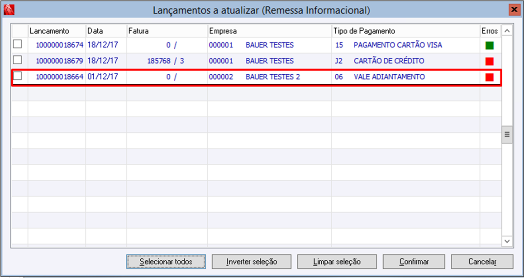This screenshot has width=524, height=278.
Task: Click the green status square for row 100000018674
Action: click(x=490, y=45)
